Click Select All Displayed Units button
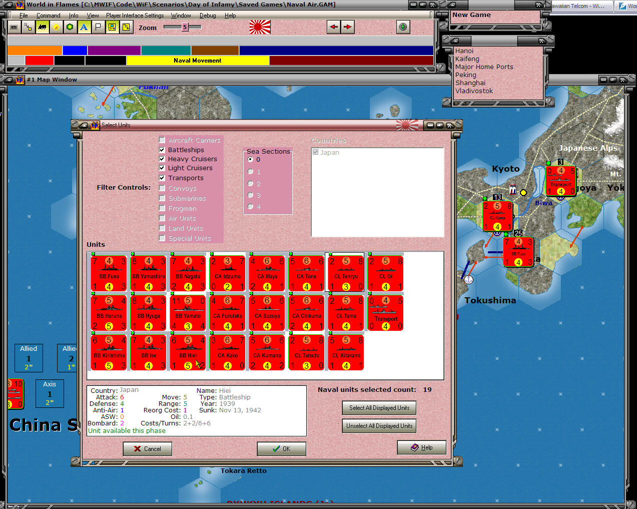Screen dimensions: 637x509 [x=379, y=408]
